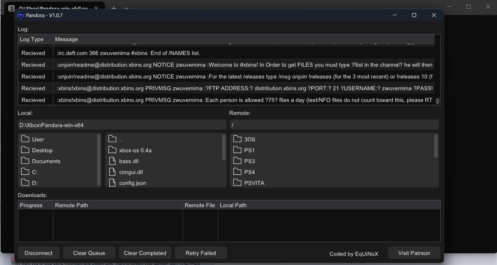This screenshot has width=497, height=265.
Task: Select the 'Each person is allowed' log row
Action: pos(227,100)
